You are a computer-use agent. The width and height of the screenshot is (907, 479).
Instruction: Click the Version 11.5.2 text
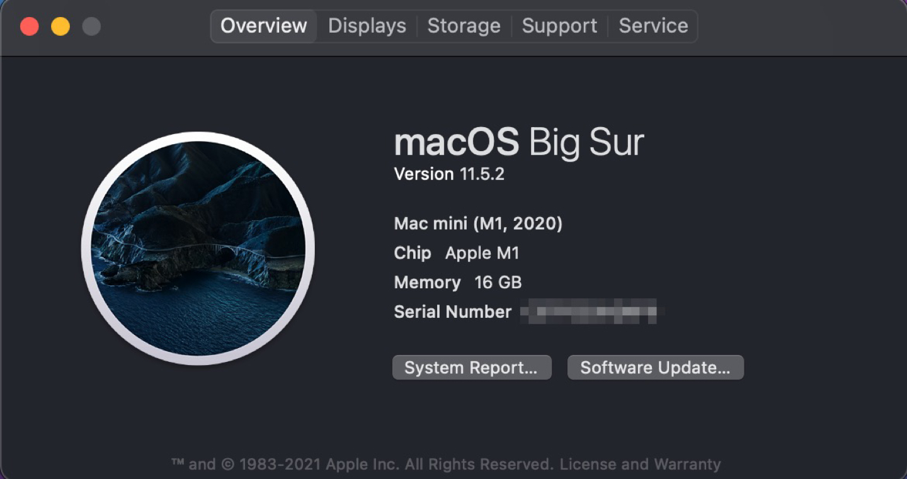coord(449,174)
